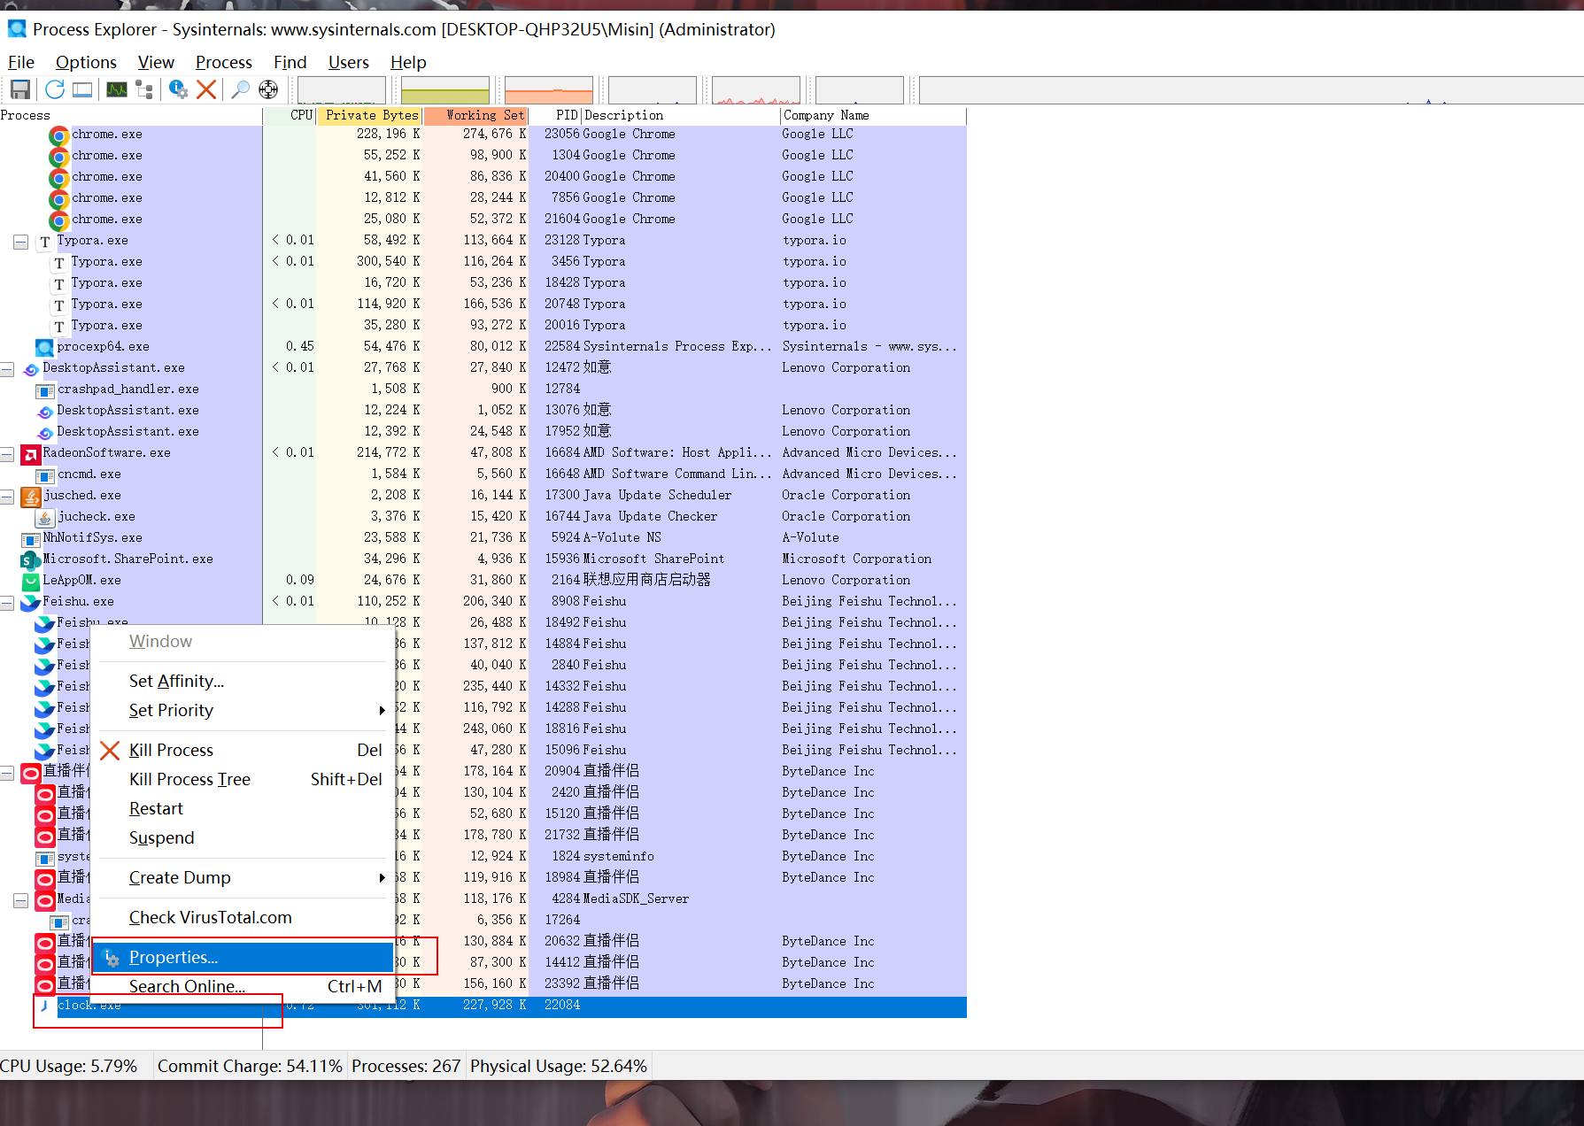Click the orange physical memory mini graph
The width and height of the screenshot is (1584, 1126).
pos(549,90)
